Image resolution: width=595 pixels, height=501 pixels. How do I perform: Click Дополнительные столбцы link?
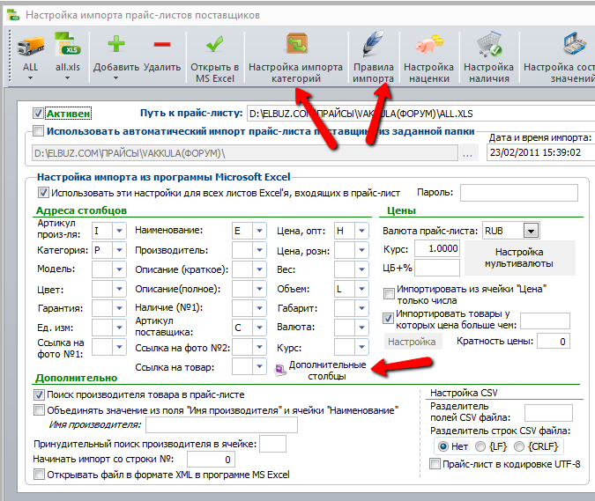[327, 371]
